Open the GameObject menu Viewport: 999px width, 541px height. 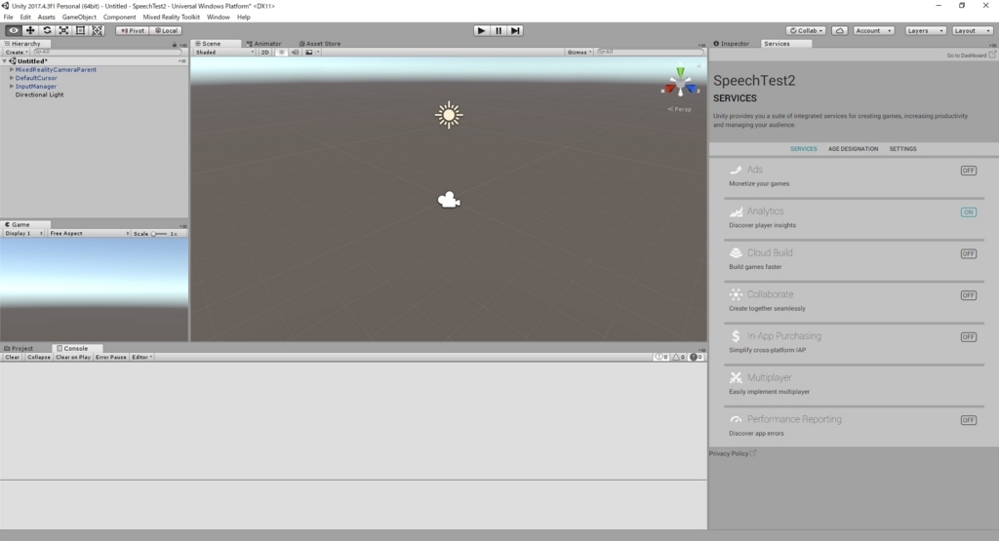[x=79, y=18]
